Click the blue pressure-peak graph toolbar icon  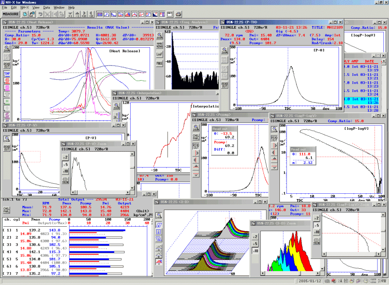(x=107, y=14)
